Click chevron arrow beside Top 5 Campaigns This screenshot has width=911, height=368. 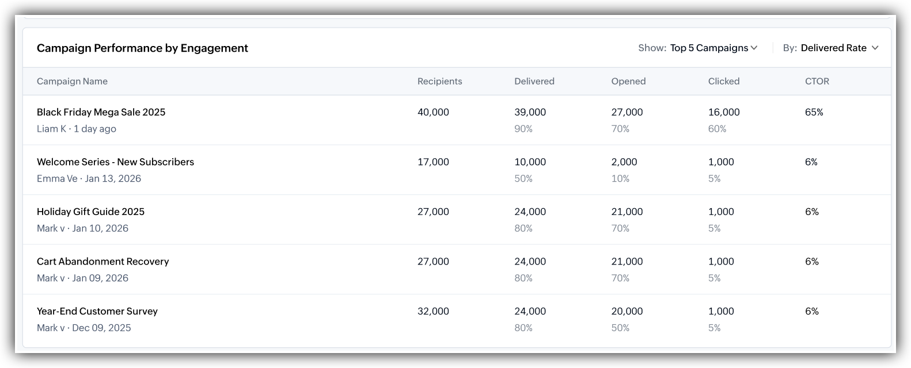[x=754, y=48]
